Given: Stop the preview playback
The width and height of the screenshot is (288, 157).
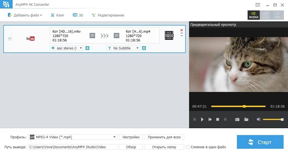Looking at the screenshot, I should 218,119.
